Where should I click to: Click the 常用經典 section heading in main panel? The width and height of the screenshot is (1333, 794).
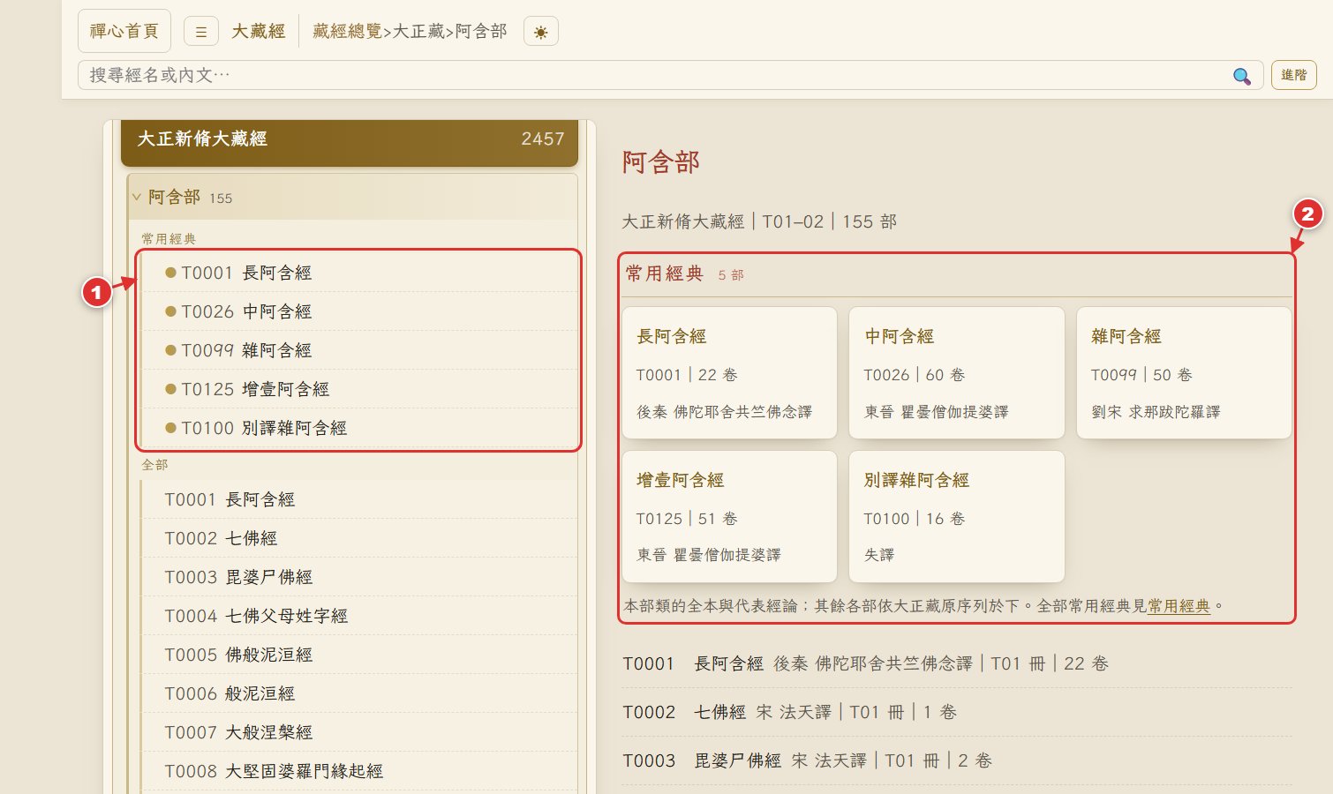[665, 274]
